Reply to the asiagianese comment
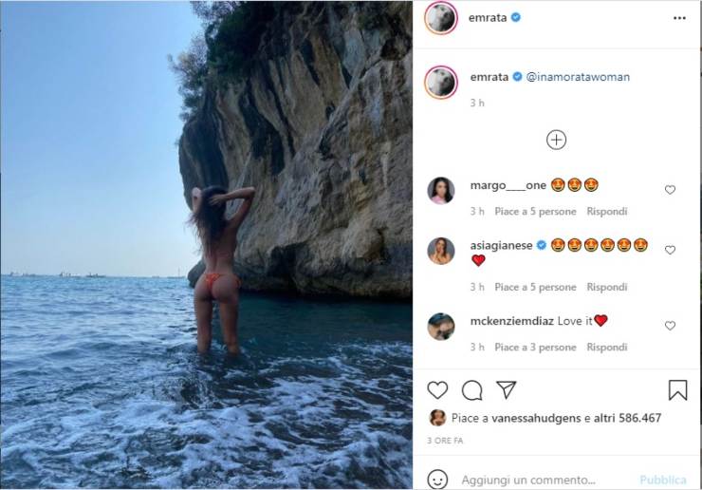This screenshot has height=490, width=702. [x=607, y=287]
